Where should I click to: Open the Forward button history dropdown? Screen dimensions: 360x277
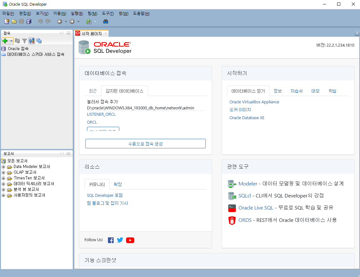(78, 22)
